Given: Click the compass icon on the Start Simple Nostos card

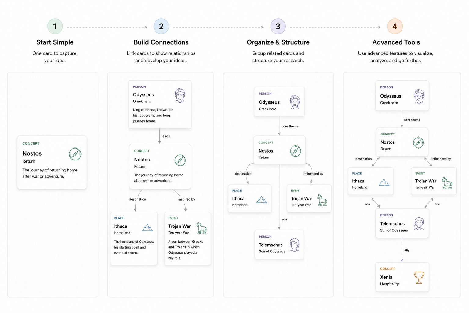Looking at the screenshot, I should pos(75,154).
